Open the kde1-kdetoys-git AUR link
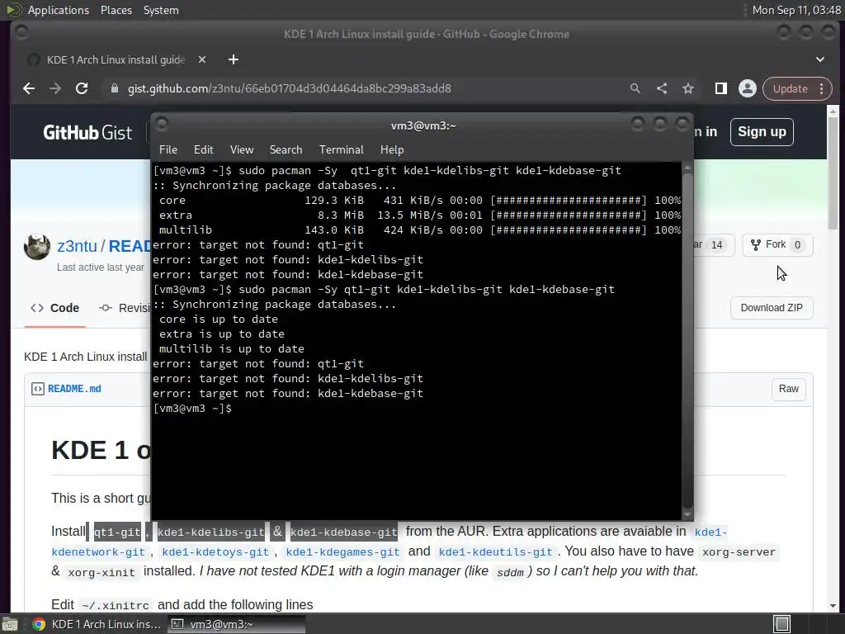Image resolution: width=845 pixels, height=634 pixels. [x=215, y=552]
